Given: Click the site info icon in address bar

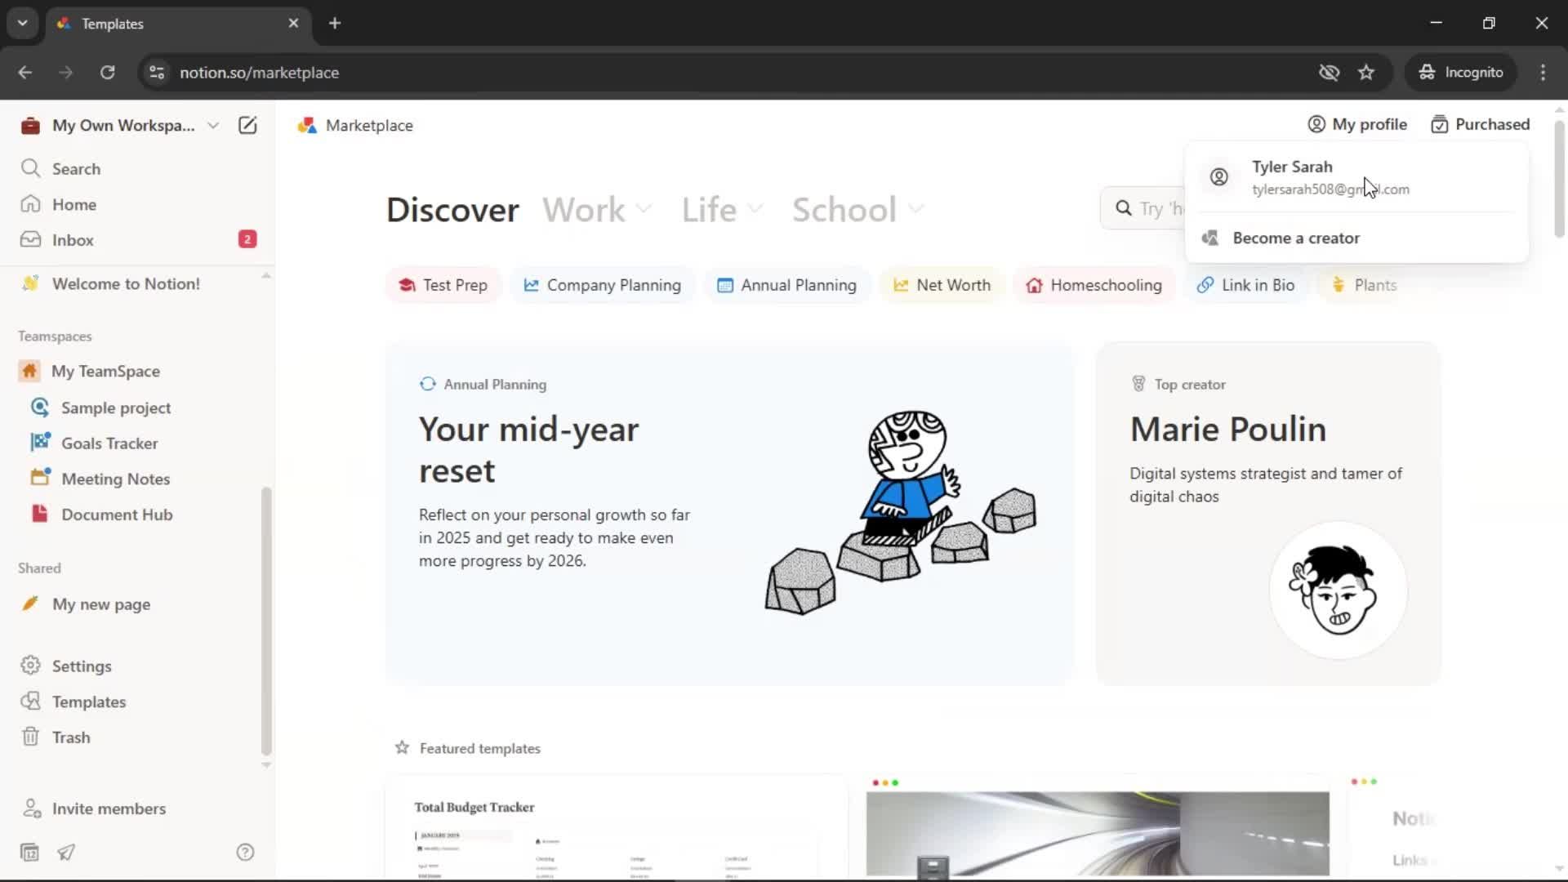Looking at the screenshot, I should click(157, 73).
